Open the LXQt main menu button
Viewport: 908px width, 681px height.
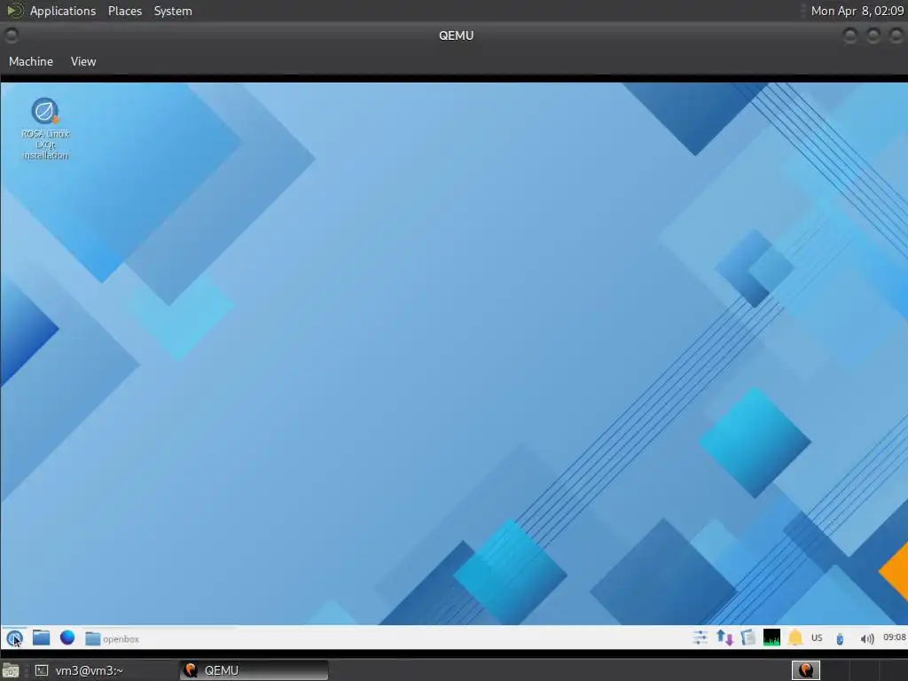click(x=14, y=638)
